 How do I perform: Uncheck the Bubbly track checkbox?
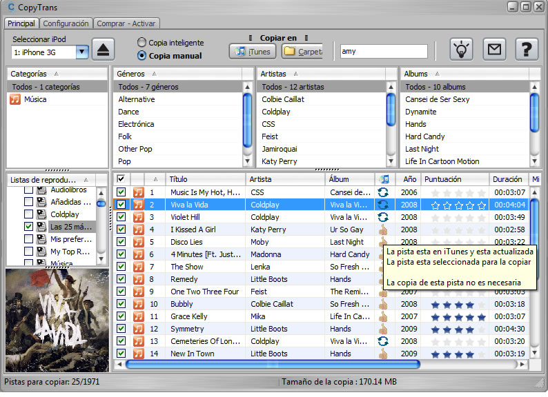(121, 304)
